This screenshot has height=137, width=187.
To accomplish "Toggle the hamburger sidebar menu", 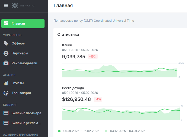I will click(6, 5).
